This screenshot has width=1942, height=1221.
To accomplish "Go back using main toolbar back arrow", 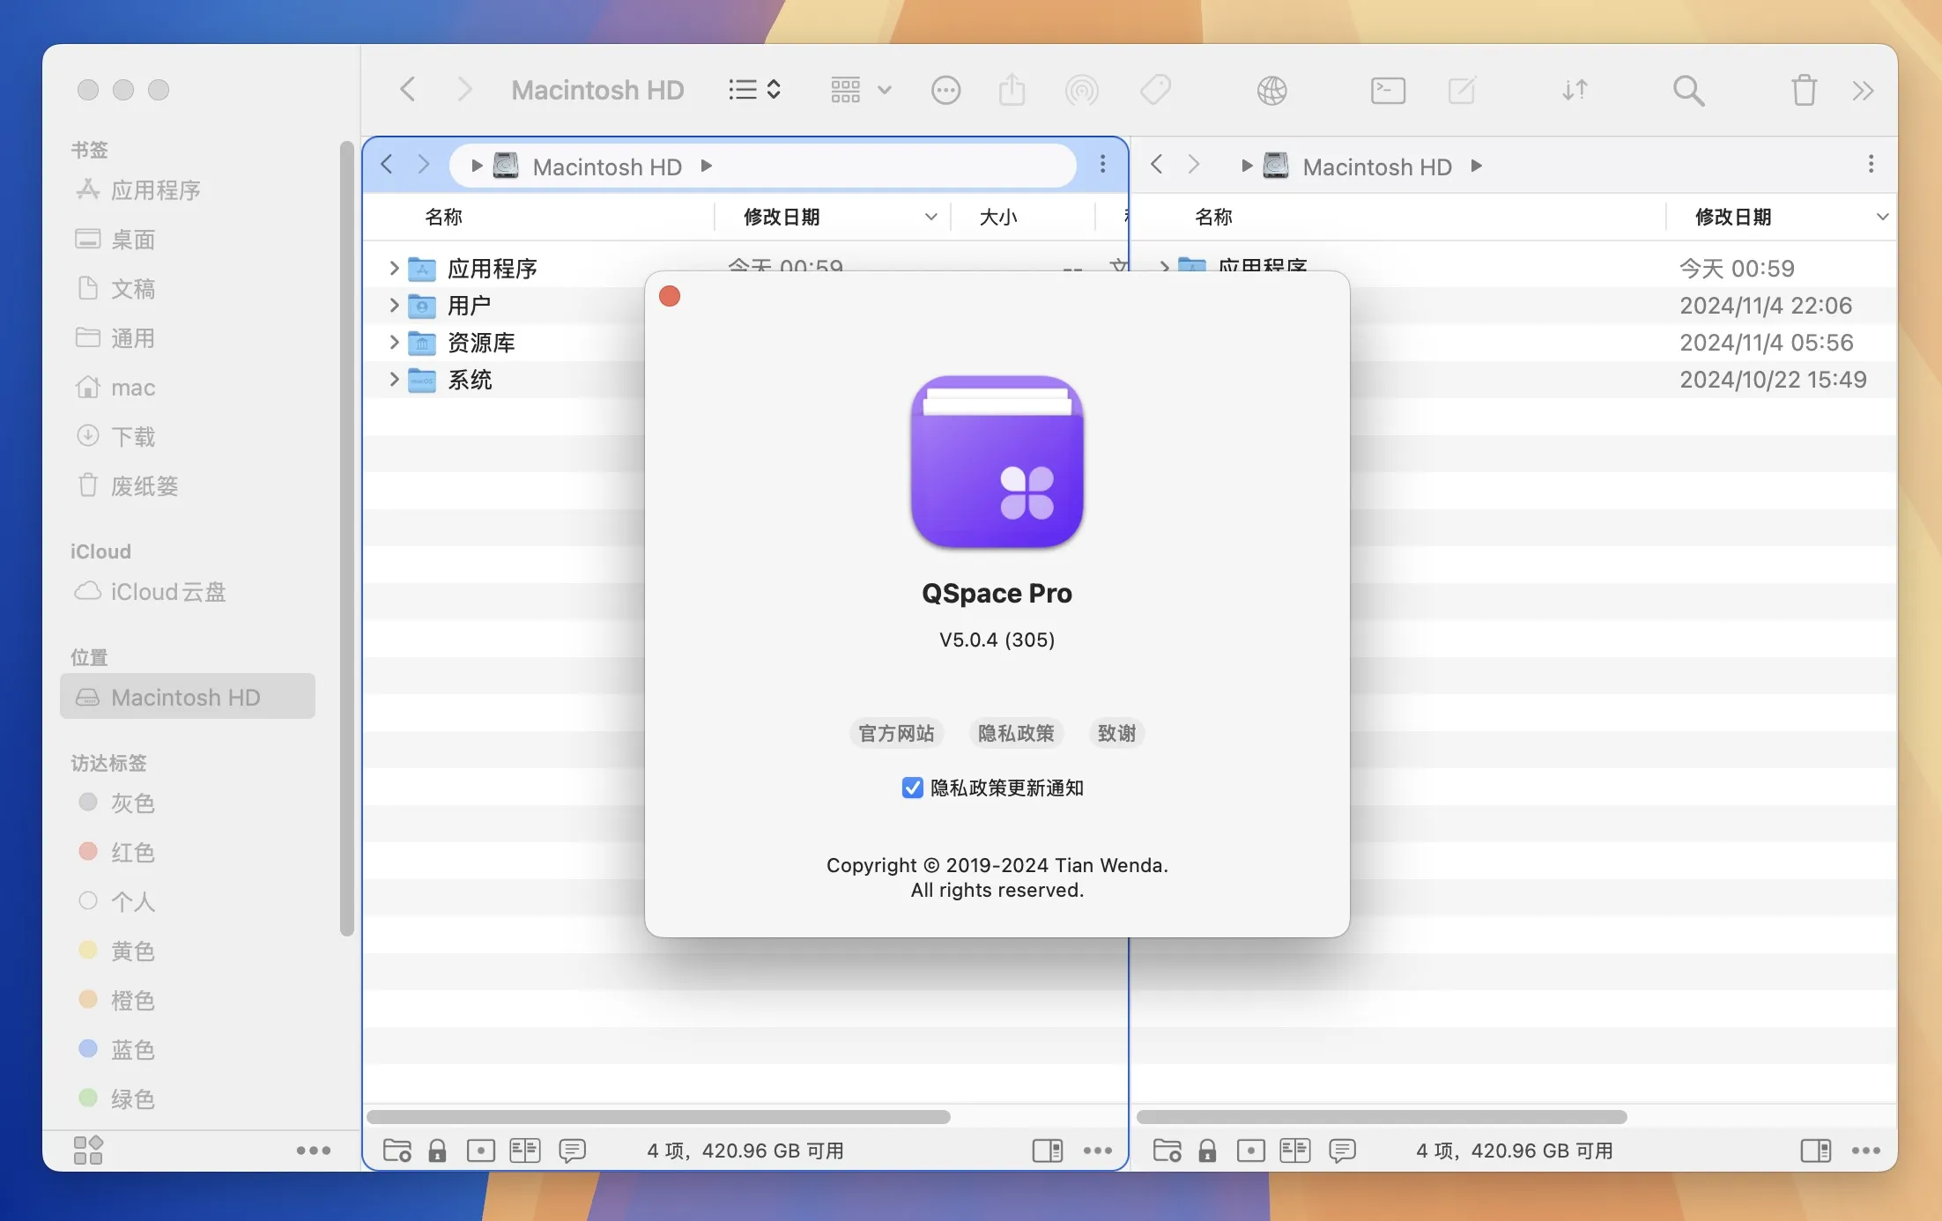I will [407, 89].
